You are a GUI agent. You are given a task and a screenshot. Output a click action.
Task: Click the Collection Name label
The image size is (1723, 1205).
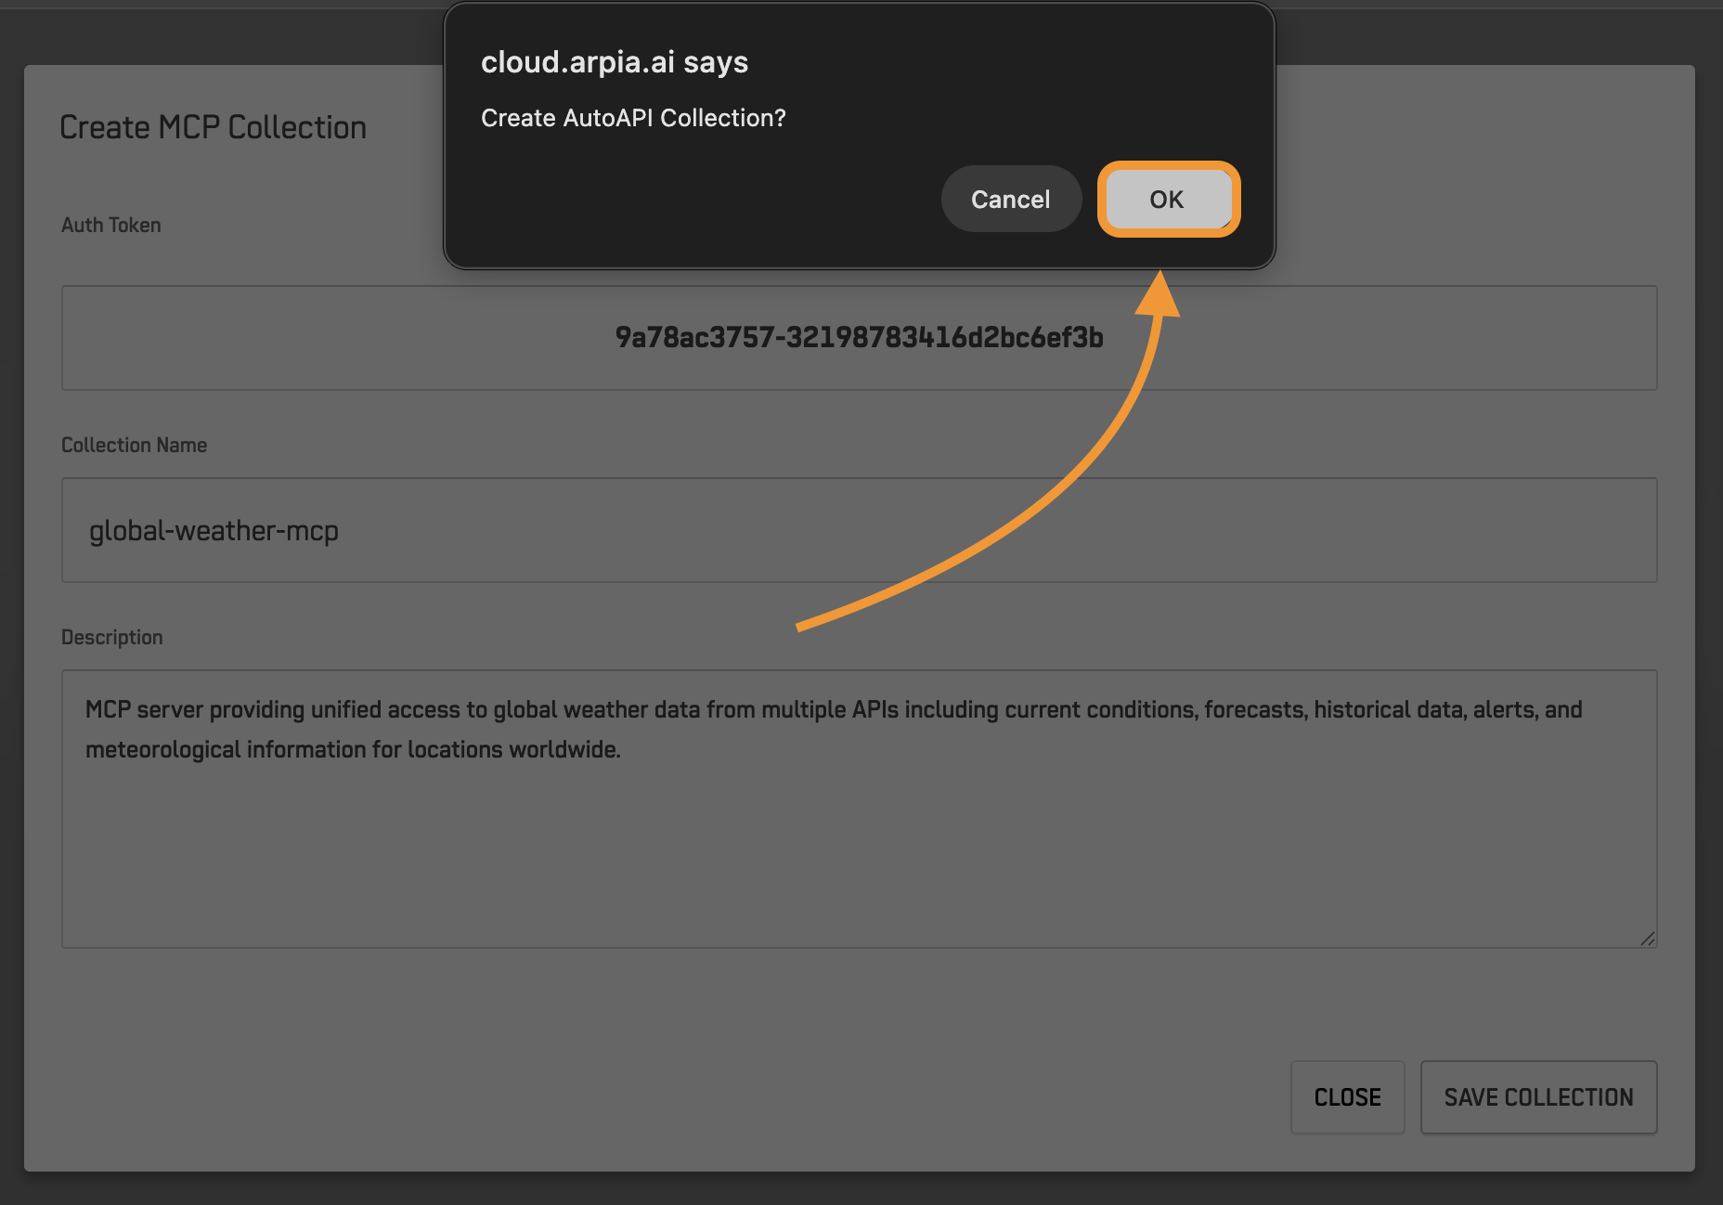pyautogui.click(x=134, y=445)
